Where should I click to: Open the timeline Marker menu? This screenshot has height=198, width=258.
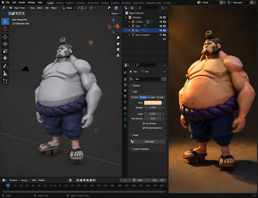tap(42, 180)
